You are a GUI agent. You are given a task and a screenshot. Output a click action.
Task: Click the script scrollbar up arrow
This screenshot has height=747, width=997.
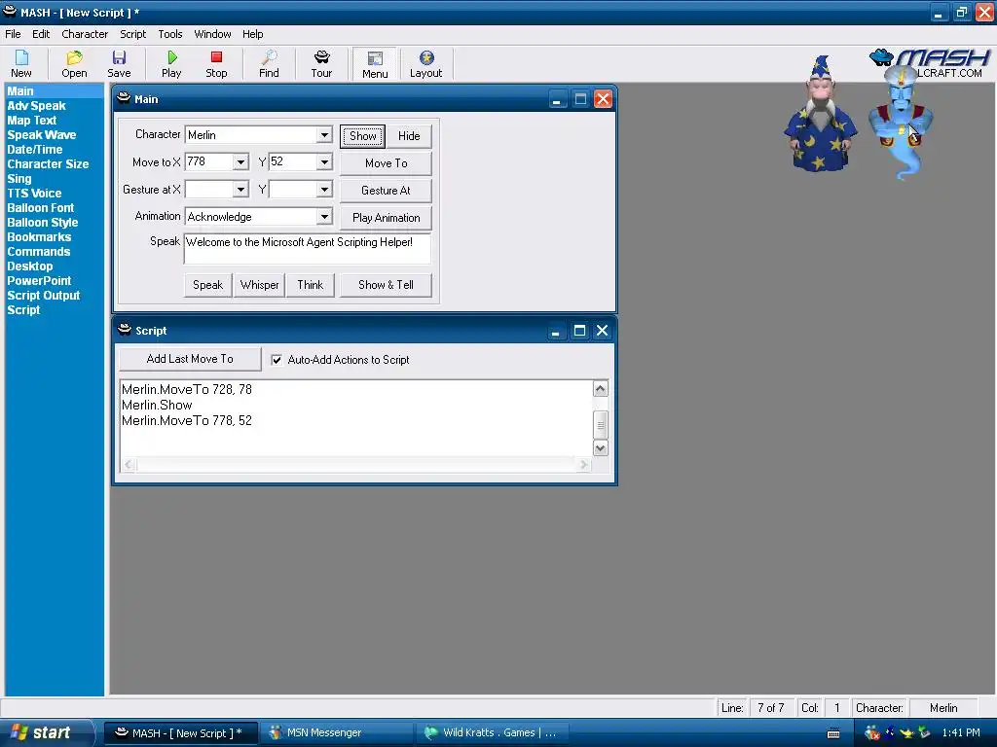coord(600,389)
